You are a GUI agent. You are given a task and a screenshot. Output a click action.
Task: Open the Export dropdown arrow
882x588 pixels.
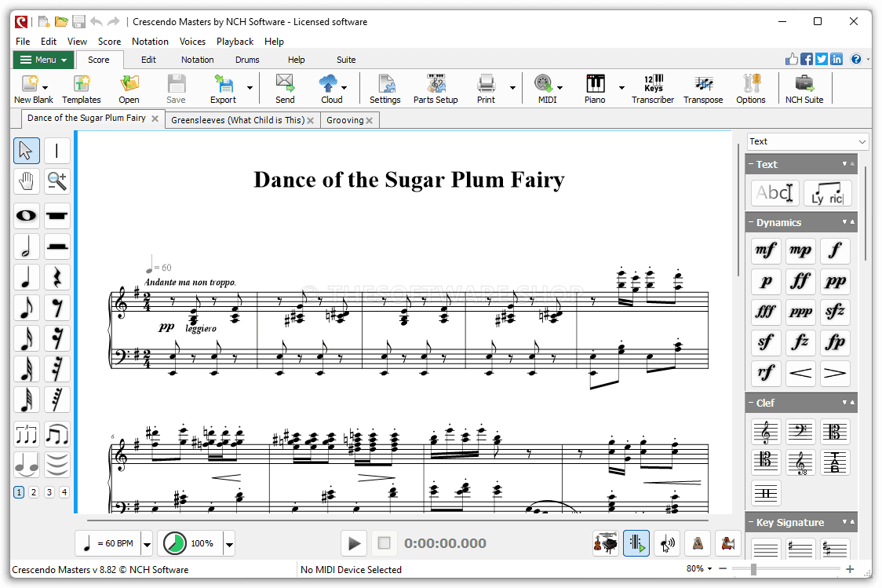tap(250, 88)
